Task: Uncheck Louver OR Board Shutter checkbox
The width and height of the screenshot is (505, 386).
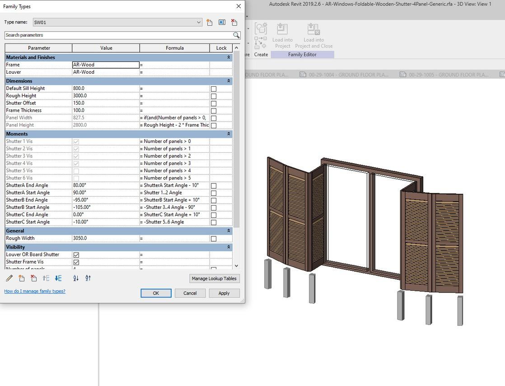Action: pyautogui.click(x=76, y=255)
